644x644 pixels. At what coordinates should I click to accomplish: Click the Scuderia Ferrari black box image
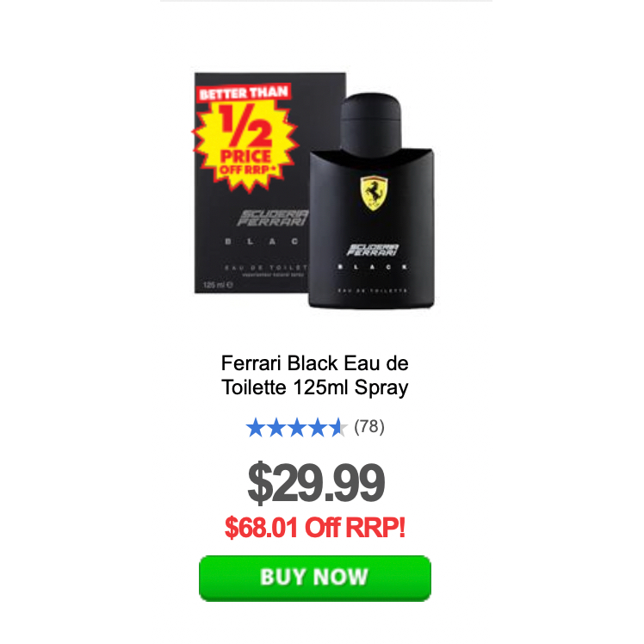(251, 183)
